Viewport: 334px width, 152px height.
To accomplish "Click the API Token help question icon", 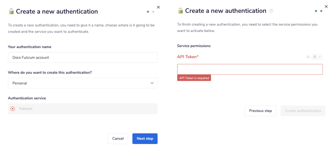I will click(308, 57).
